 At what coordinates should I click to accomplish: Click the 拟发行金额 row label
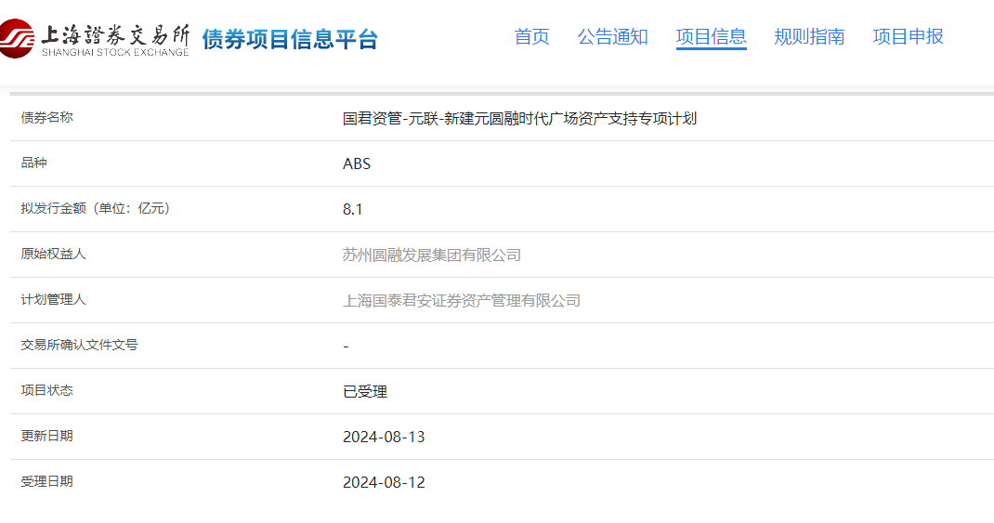96,209
